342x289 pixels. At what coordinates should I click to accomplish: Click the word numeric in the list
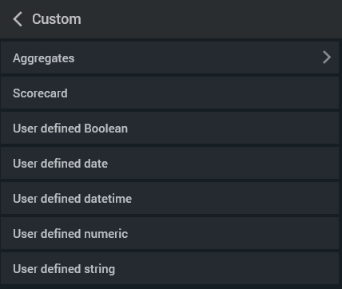[x=106, y=234]
